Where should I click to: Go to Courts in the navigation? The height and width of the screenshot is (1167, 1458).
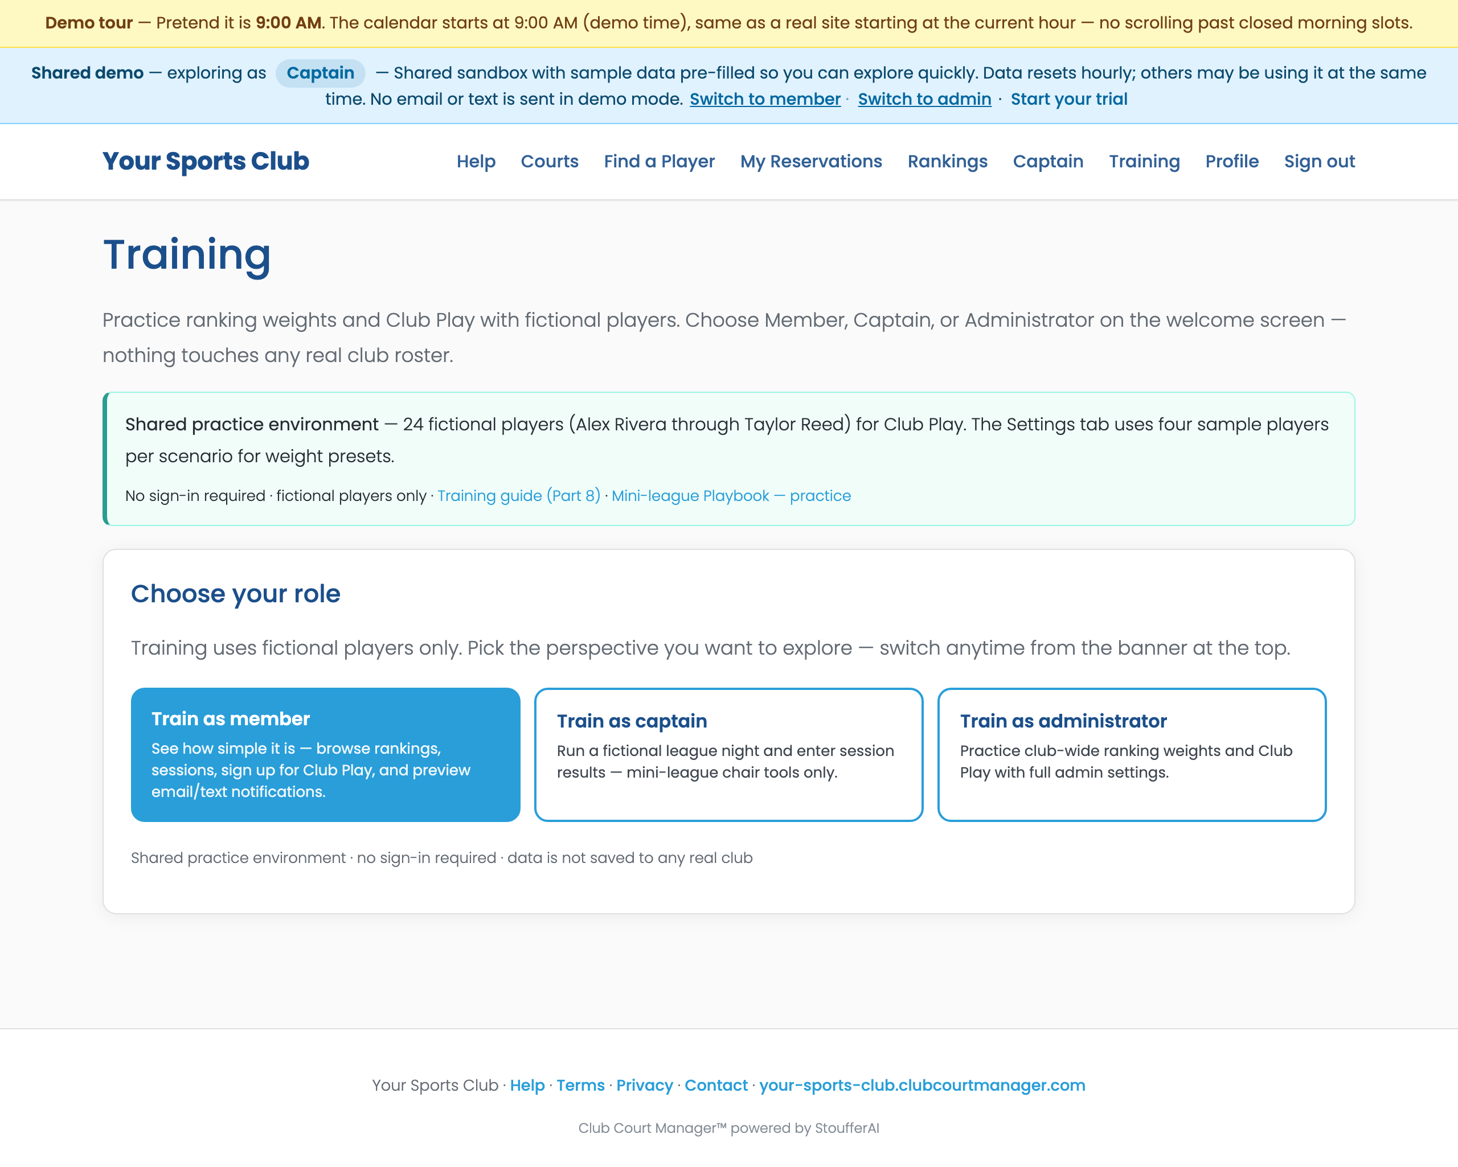point(549,161)
